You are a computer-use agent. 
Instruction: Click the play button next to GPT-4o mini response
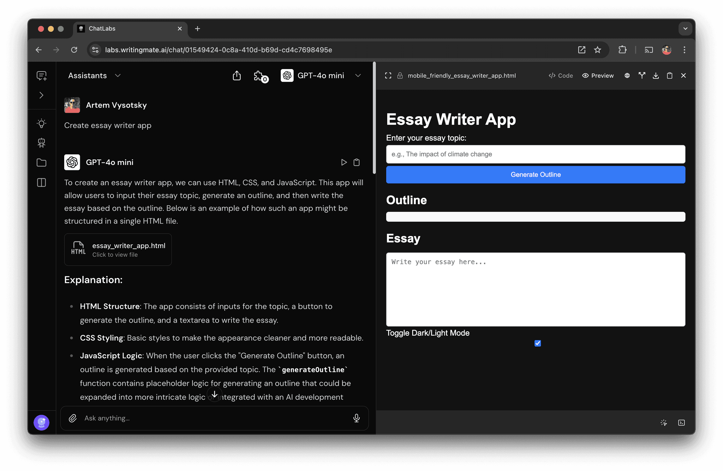click(x=342, y=162)
